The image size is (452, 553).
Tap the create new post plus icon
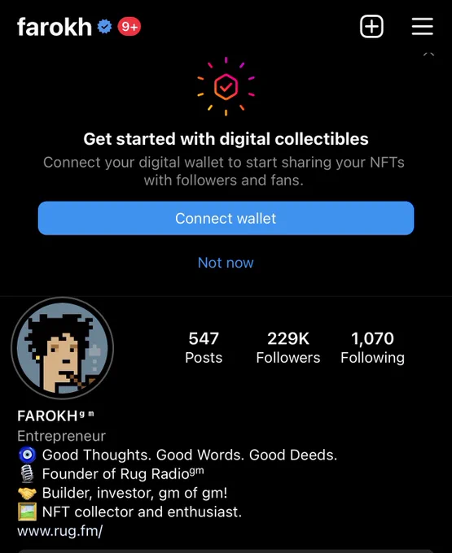tap(371, 27)
